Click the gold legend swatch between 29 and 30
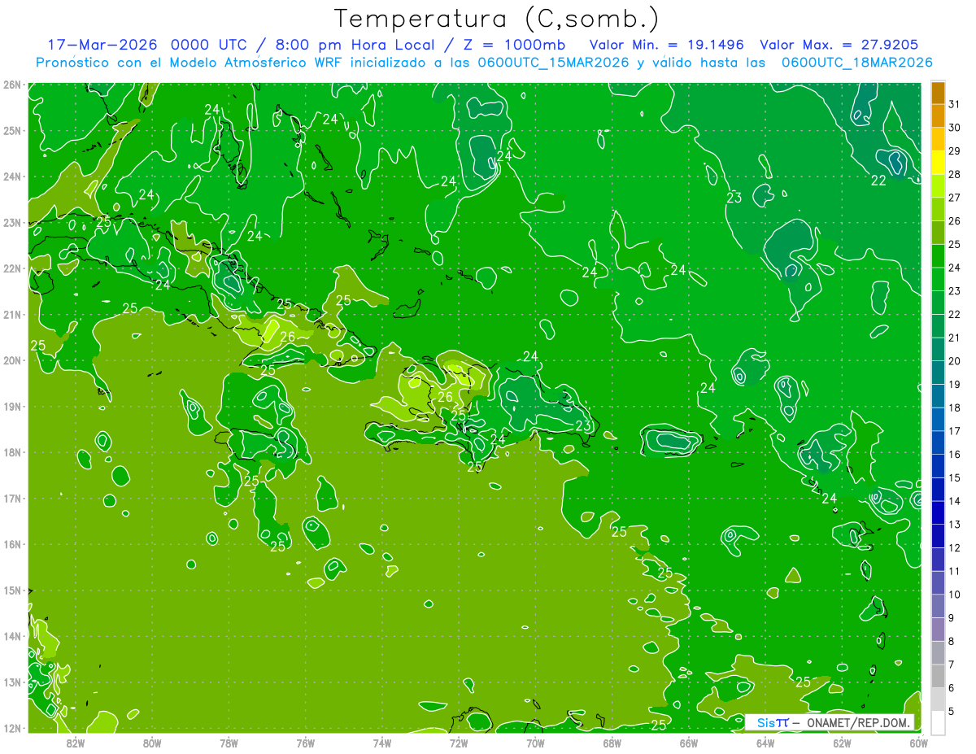976x754 pixels. pos(938,139)
